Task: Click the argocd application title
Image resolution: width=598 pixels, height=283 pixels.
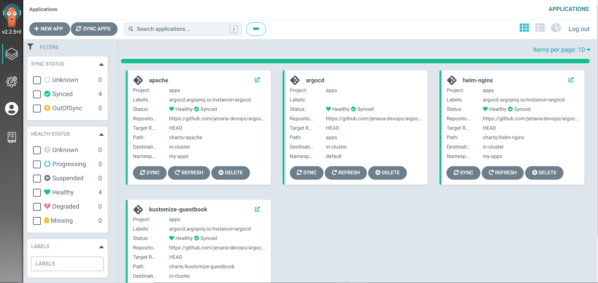Action: 315,80
